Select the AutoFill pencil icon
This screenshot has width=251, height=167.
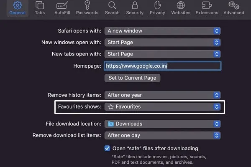(62, 5)
